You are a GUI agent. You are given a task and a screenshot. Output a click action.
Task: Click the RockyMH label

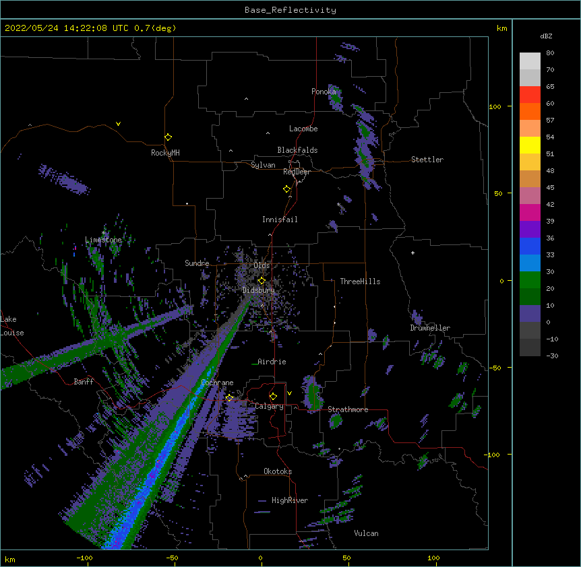coord(165,153)
